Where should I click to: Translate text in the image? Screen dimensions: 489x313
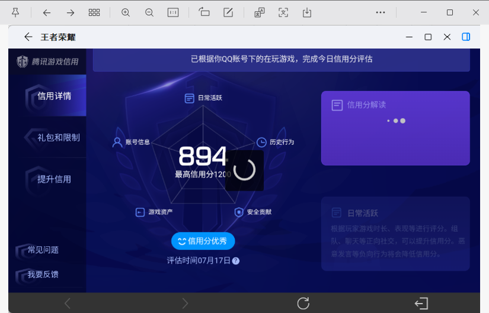coord(260,12)
